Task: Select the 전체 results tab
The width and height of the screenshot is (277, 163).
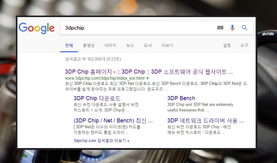Action: pos(69,45)
